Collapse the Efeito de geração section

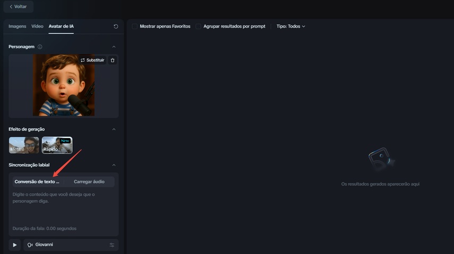(x=114, y=129)
